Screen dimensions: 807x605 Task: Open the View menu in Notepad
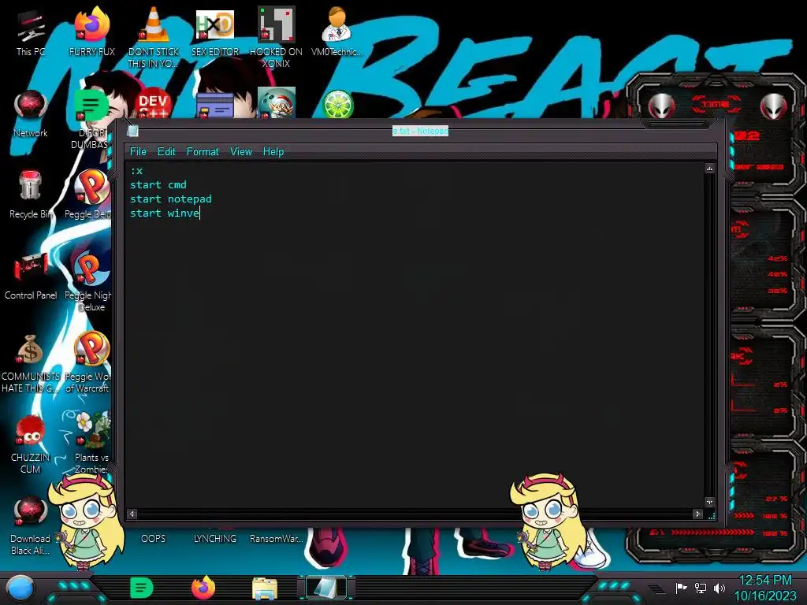click(x=241, y=152)
